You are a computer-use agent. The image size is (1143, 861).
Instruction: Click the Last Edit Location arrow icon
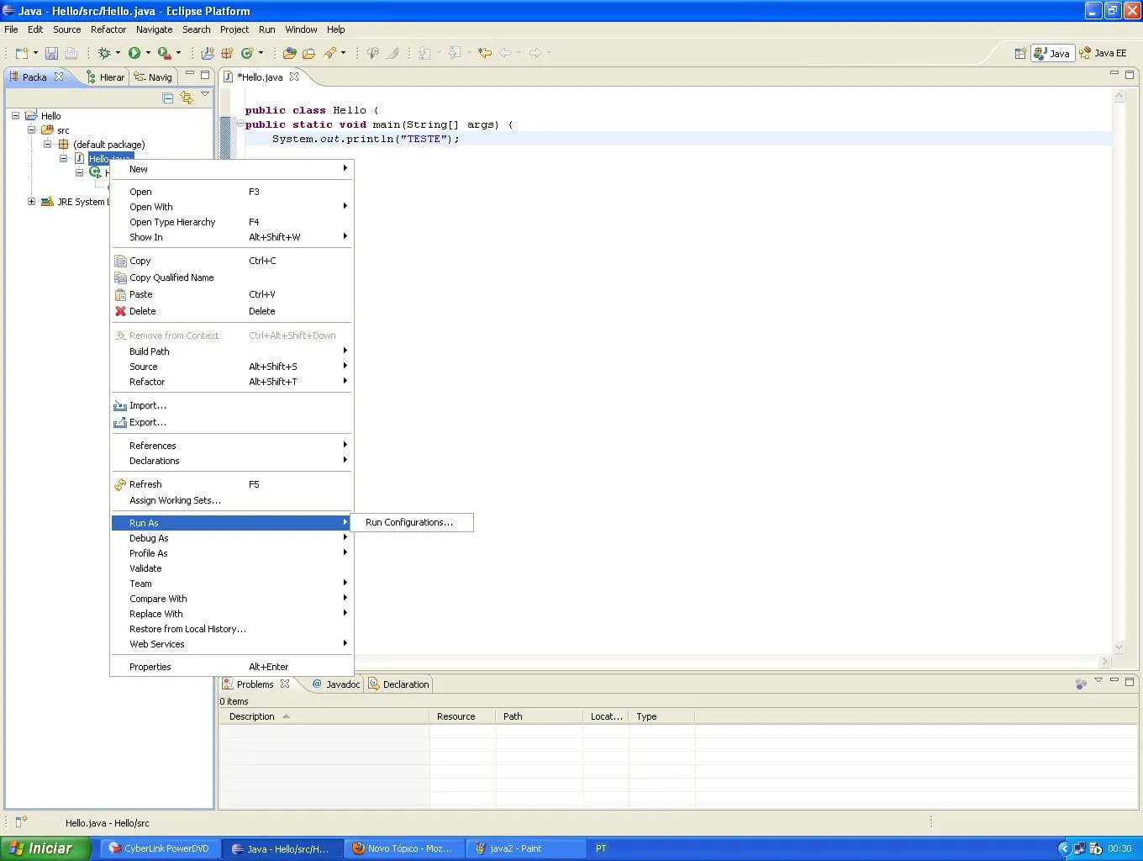click(485, 53)
